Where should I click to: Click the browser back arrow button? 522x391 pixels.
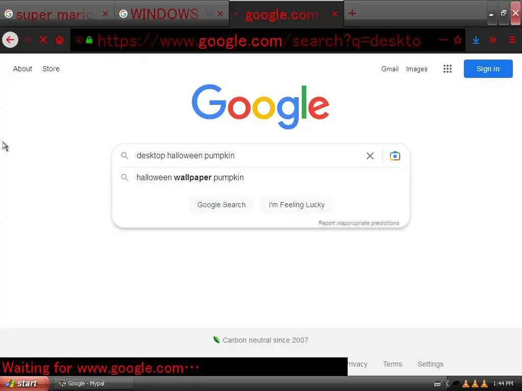[10, 40]
